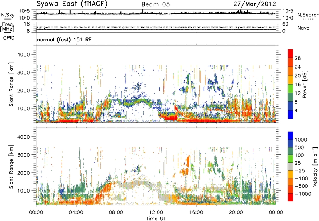The image size is (319, 221).
Task: Click the -500 tick on Velocity scale
Action: click(x=301, y=186)
